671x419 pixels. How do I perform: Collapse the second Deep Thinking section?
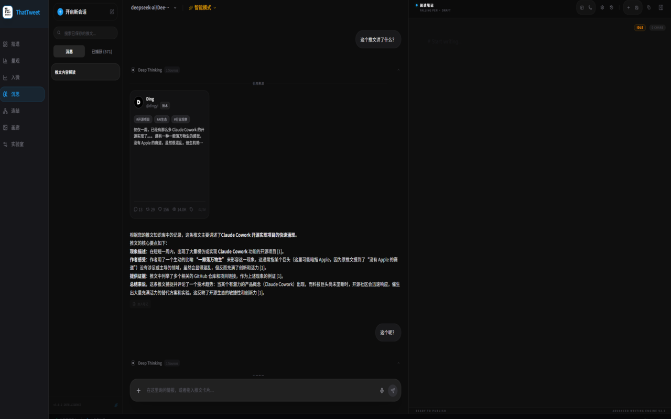tap(398, 363)
